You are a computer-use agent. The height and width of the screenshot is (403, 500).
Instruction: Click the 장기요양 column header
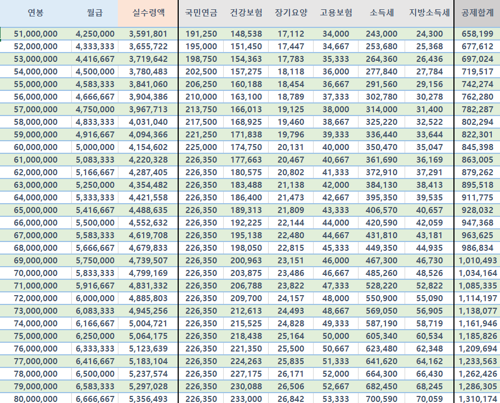point(291,13)
